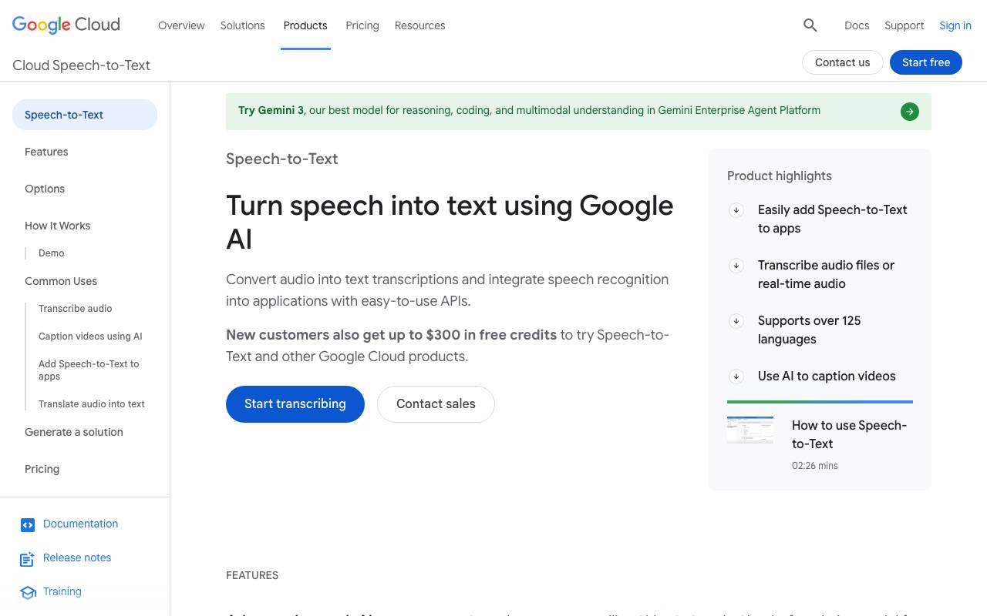The height and width of the screenshot is (616, 987).
Task: Click the Training graduation cap icon
Action: [28, 592]
